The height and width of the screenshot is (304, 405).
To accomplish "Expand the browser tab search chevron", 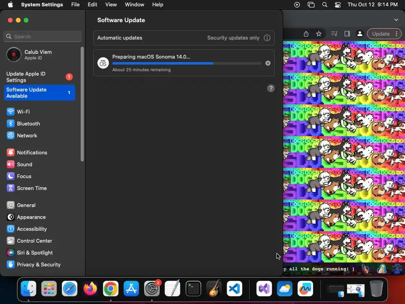I will click(396, 20).
